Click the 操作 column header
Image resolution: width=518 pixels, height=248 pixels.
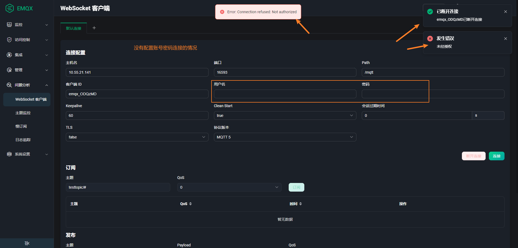coord(403,204)
